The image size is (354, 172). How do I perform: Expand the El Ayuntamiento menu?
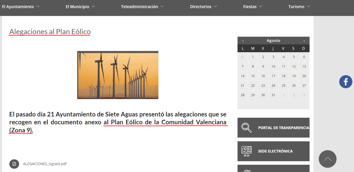tap(21, 7)
